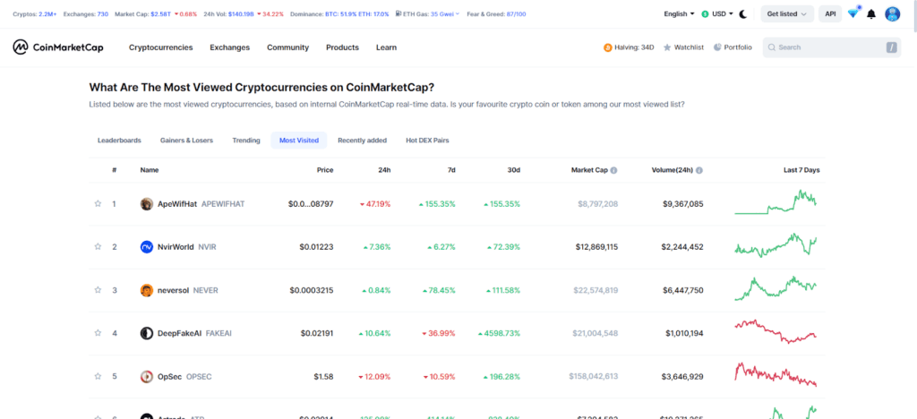This screenshot has height=419, width=917.
Task: Open the Cryptocurrencies menu
Action: [x=161, y=47]
